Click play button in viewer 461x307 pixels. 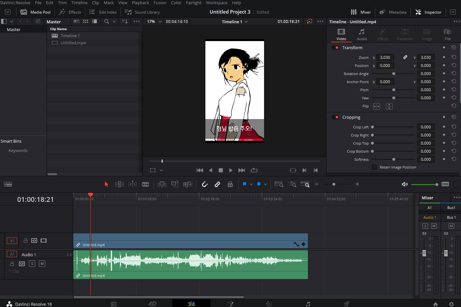point(231,170)
